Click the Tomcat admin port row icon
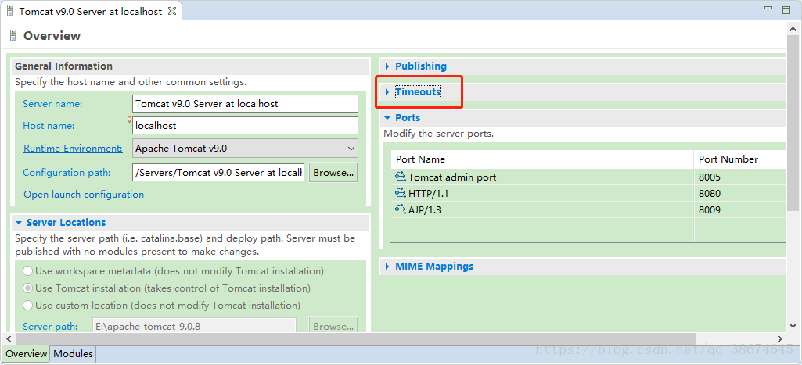The width and height of the screenshot is (802, 365). click(401, 177)
